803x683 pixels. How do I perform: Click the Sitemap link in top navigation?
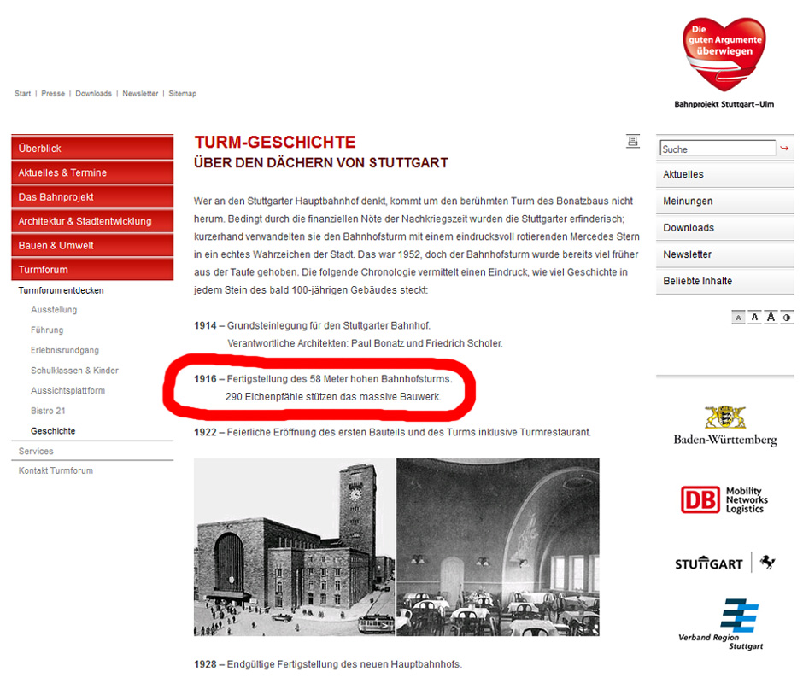coord(182,94)
